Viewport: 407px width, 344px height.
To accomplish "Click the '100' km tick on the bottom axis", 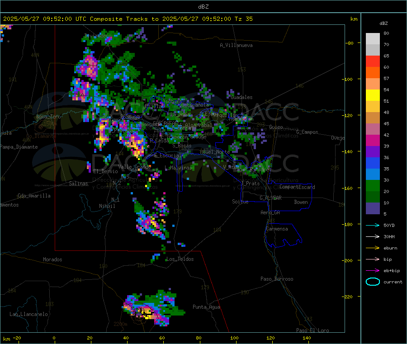I will (x=234, y=338).
